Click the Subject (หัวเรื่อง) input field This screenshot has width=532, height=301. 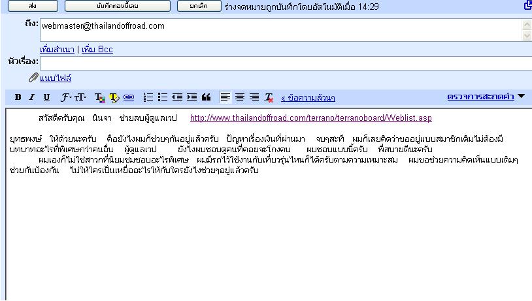286,63
